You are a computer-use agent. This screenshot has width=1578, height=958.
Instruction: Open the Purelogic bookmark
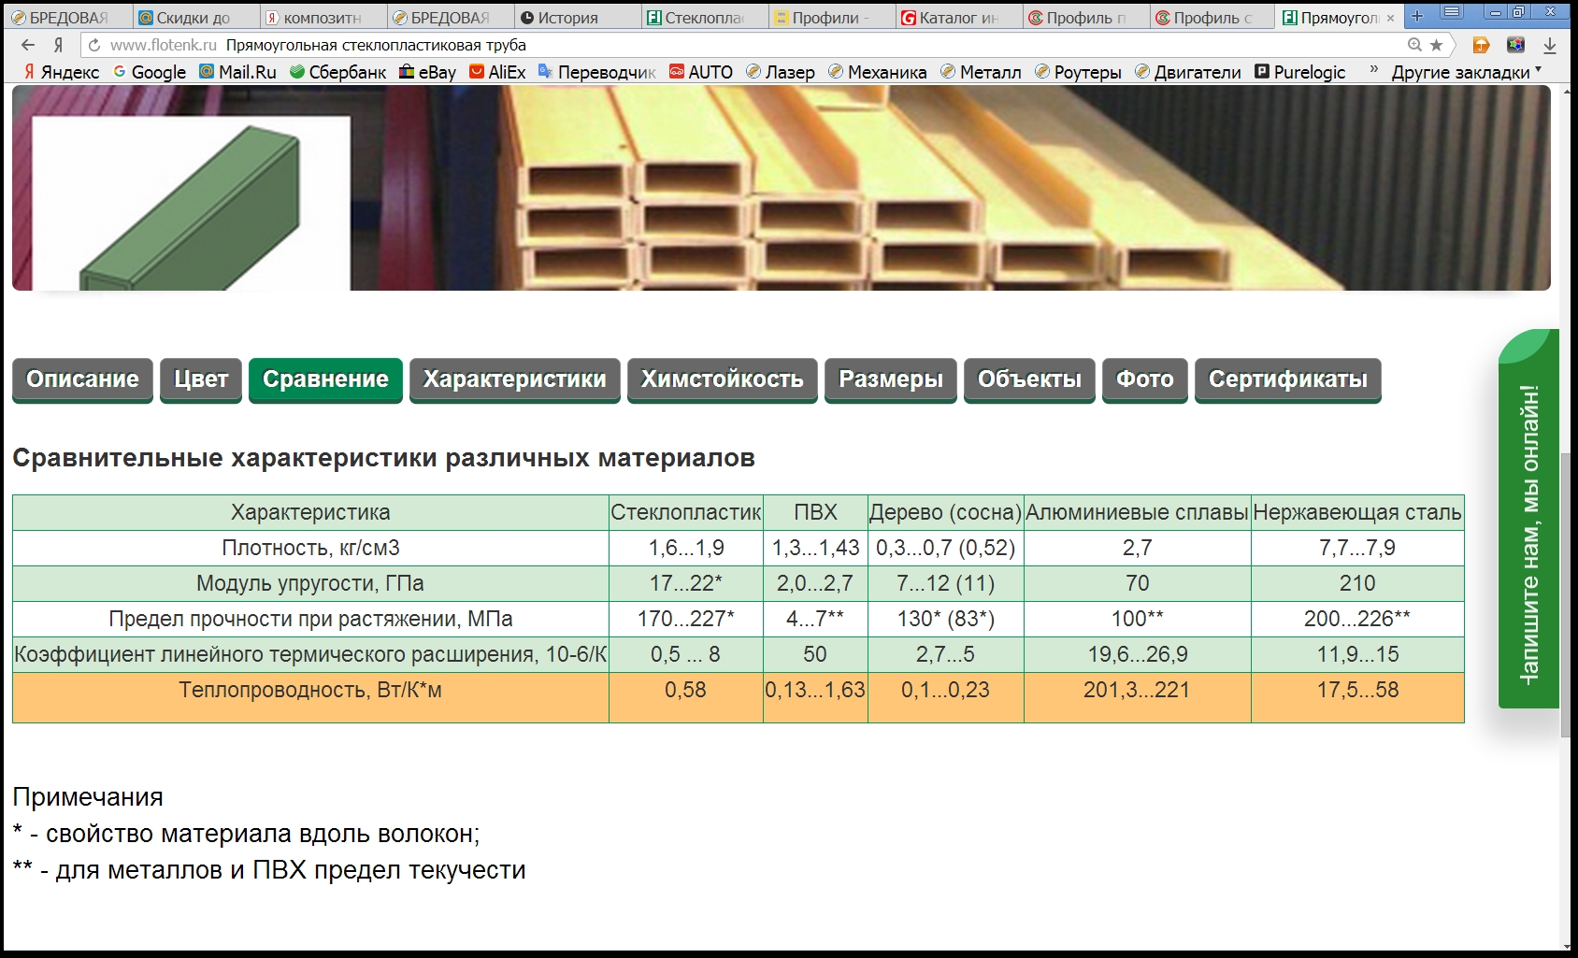coord(1300,72)
